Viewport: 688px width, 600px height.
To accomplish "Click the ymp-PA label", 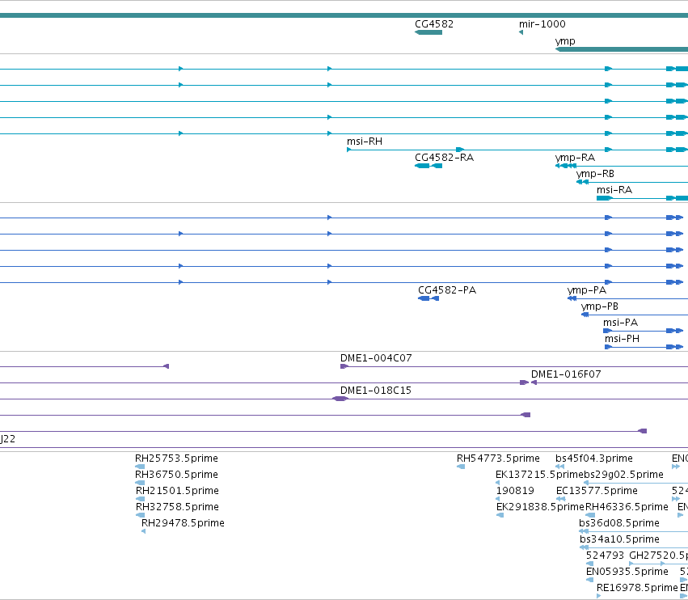I will [x=587, y=290].
